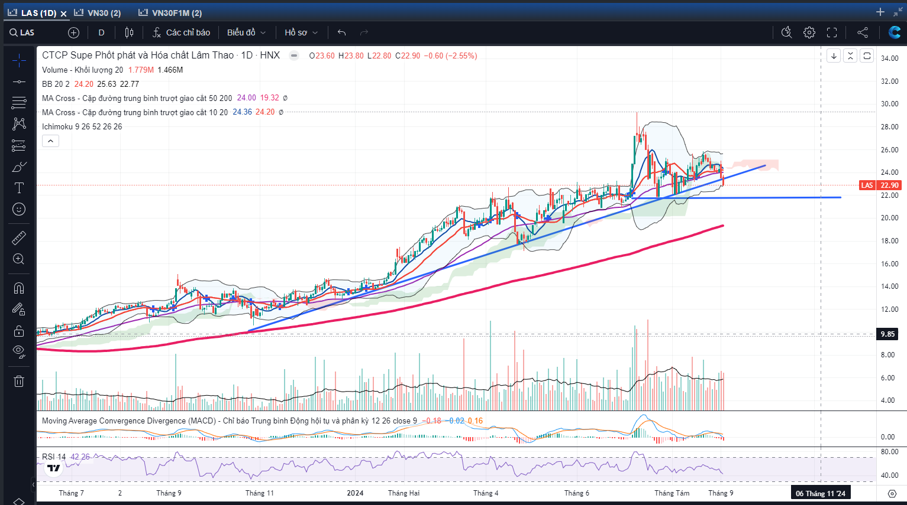Viewport: 907px width, 505px height.
Task: Maximize the chart pane with the square button
Action: point(867,56)
